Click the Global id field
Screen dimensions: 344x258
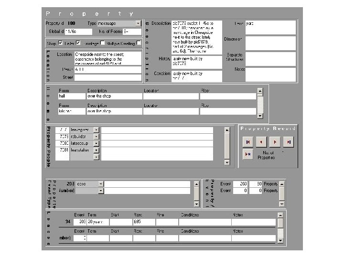pos(78,32)
